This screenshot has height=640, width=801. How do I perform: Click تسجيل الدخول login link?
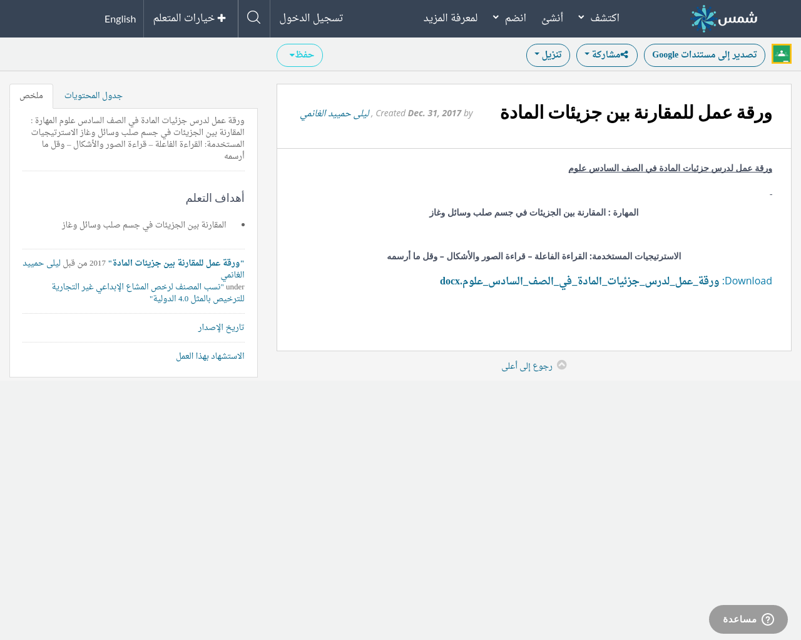pyautogui.click(x=311, y=18)
